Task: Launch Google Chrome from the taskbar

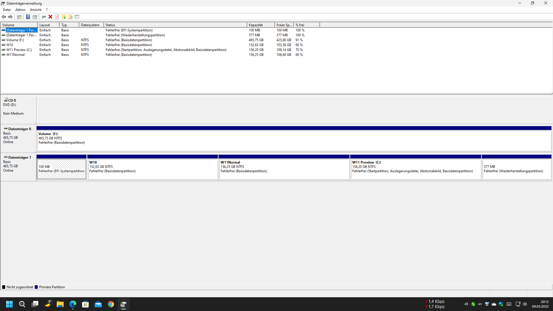Action: 111,304
